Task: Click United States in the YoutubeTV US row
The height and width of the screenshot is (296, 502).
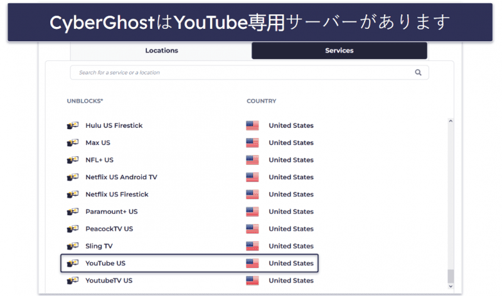Action: tap(291, 281)
